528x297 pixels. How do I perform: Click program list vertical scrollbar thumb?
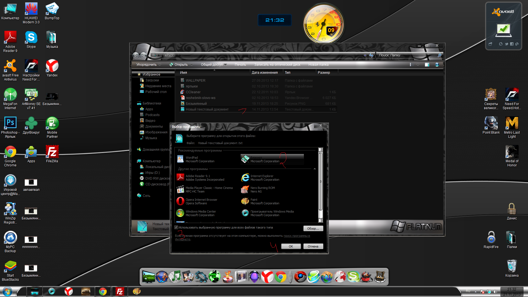320,182
